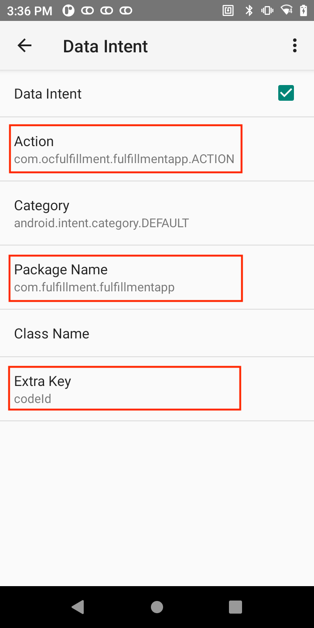Tap the Bluetooth status icon
Viewport: 314px width, 628px height.
[x=249, y=10]
